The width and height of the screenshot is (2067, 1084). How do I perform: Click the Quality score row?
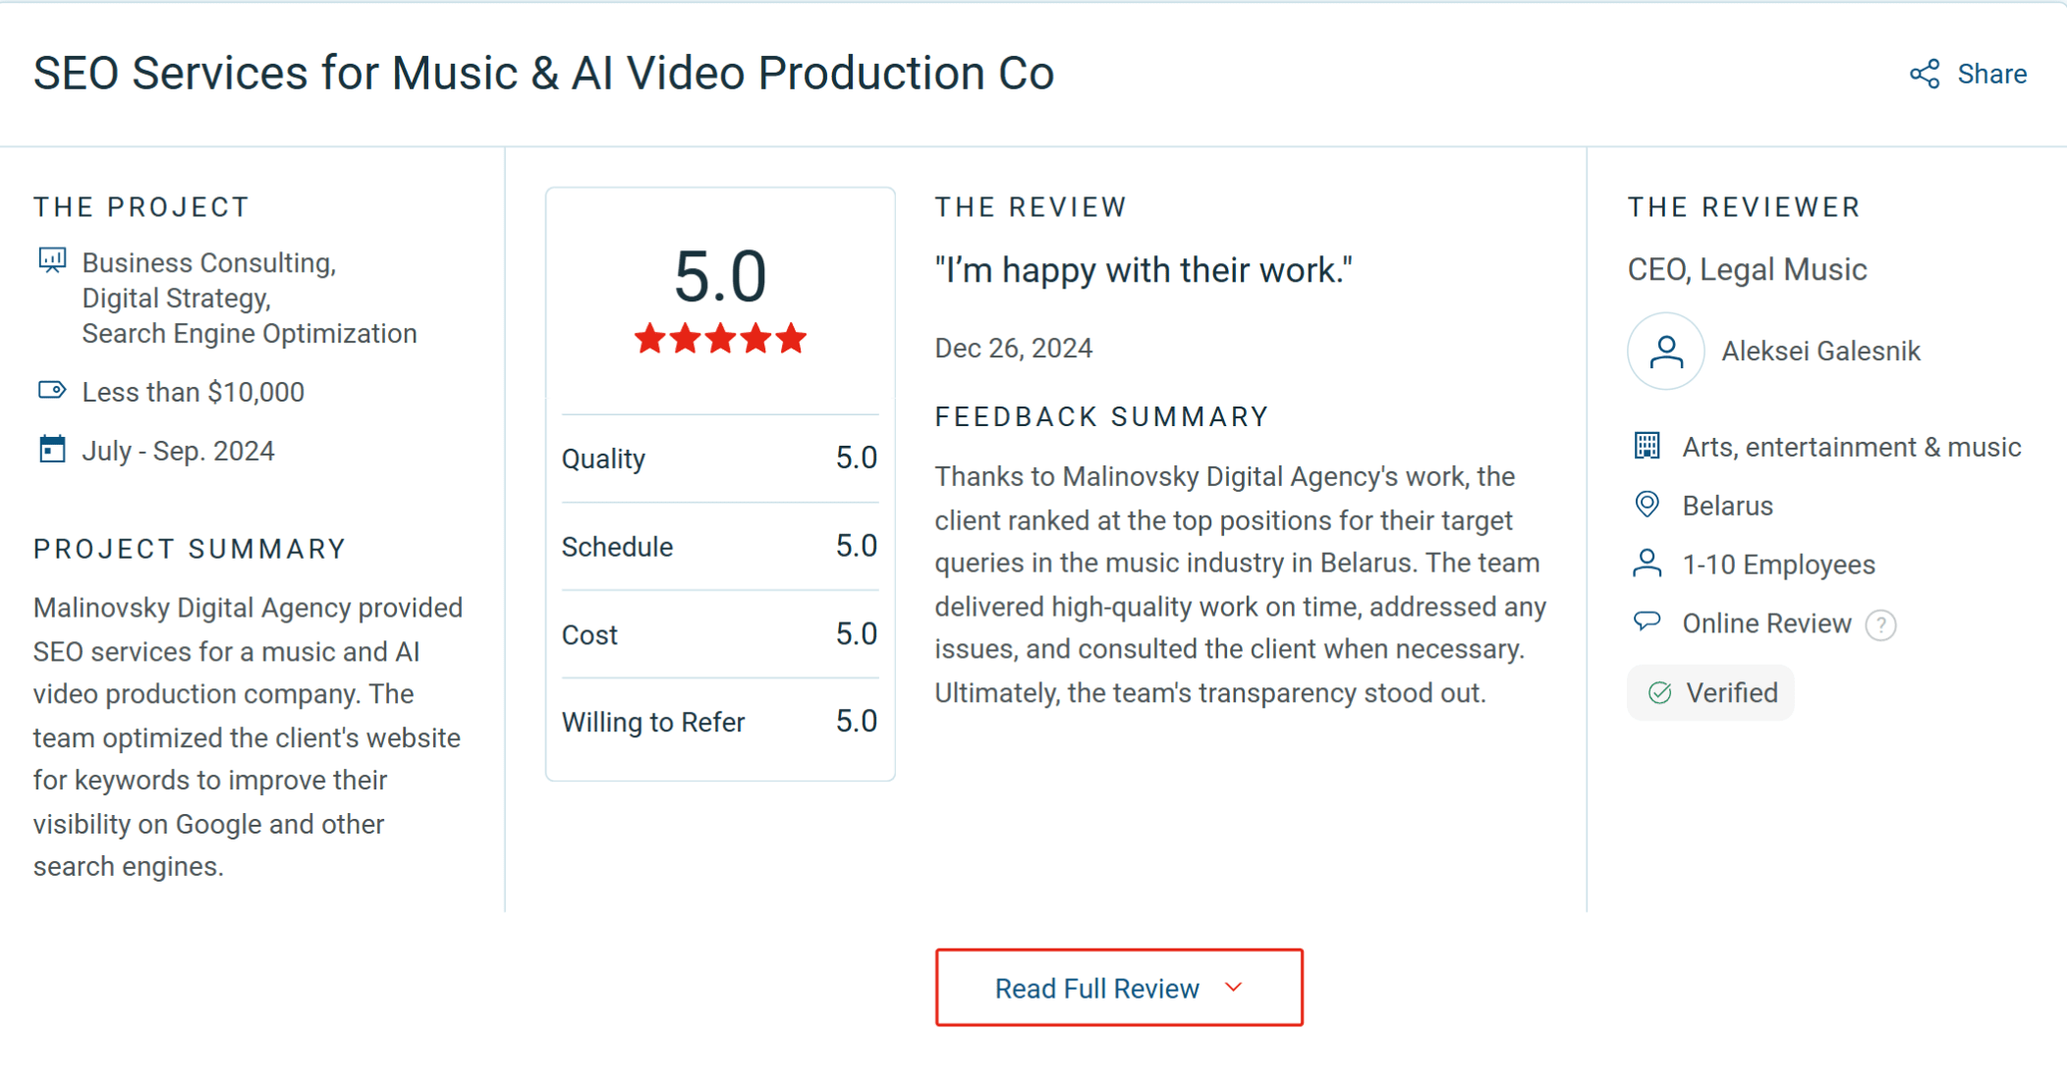pyautogui.click(x=719, y=459)
